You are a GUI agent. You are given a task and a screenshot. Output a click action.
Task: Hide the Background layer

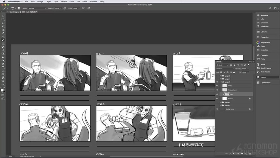pos(217,109)
